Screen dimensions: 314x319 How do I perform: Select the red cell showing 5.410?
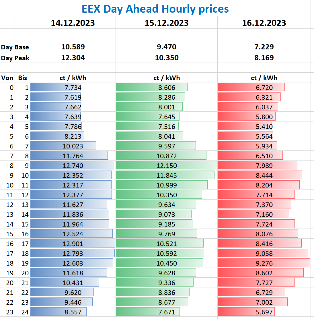tap(264, 126)
